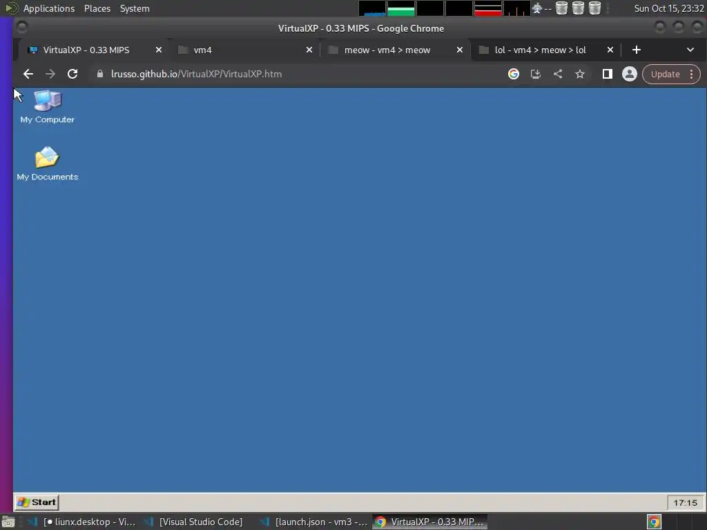Click the green memory monitor graph
Image resolution: width=707 pixels, height=530 pixels.
(401, 8)
